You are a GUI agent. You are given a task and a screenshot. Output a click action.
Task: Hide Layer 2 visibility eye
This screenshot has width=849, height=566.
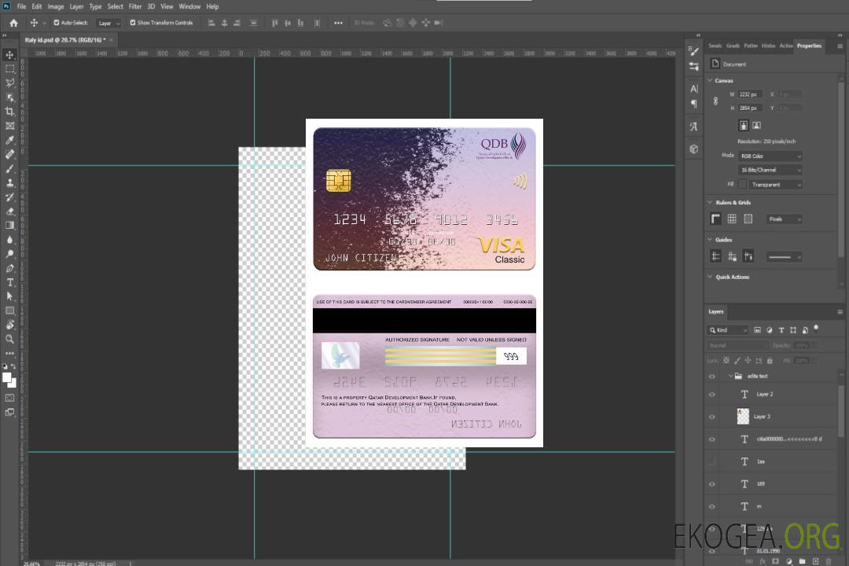[x=712, y=395]
